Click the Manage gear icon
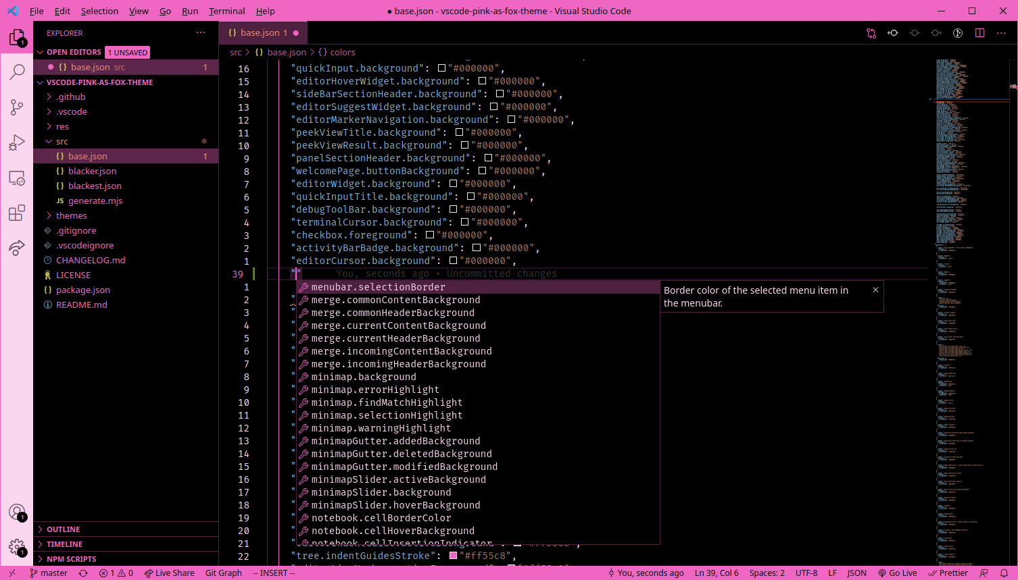Screen dimensions: 1018x580 (17, 546)
